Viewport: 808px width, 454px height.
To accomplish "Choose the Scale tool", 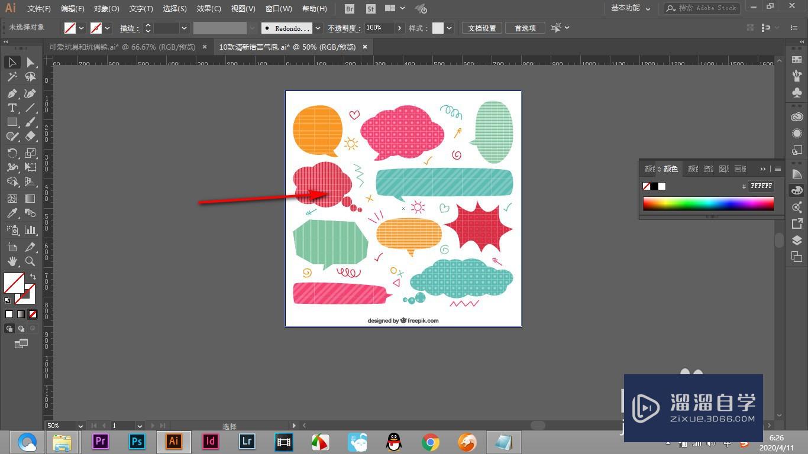I will (30, 153).
